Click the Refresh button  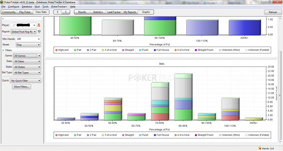pos(273,12)
